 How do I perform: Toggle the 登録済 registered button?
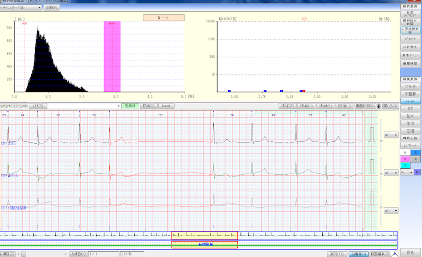pyautogui.click(x=129, y=106)
